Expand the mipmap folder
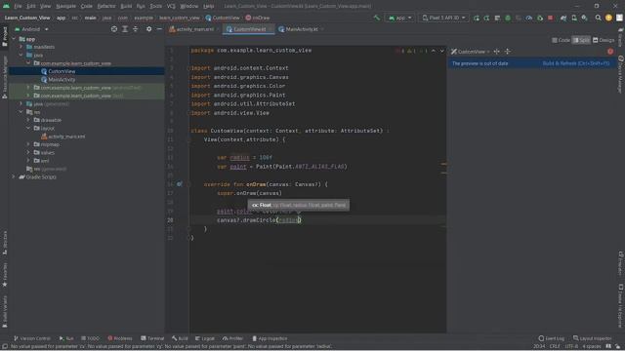 coord(28,144)
